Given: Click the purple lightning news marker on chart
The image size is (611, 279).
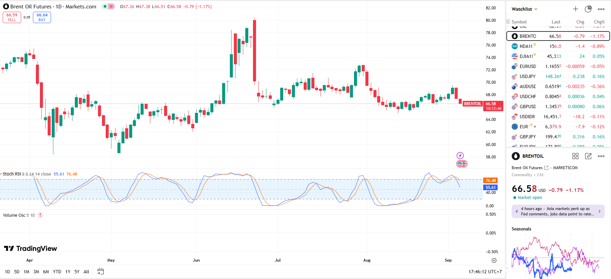Looking at the screenshot, I should click(x=460, y=155).
